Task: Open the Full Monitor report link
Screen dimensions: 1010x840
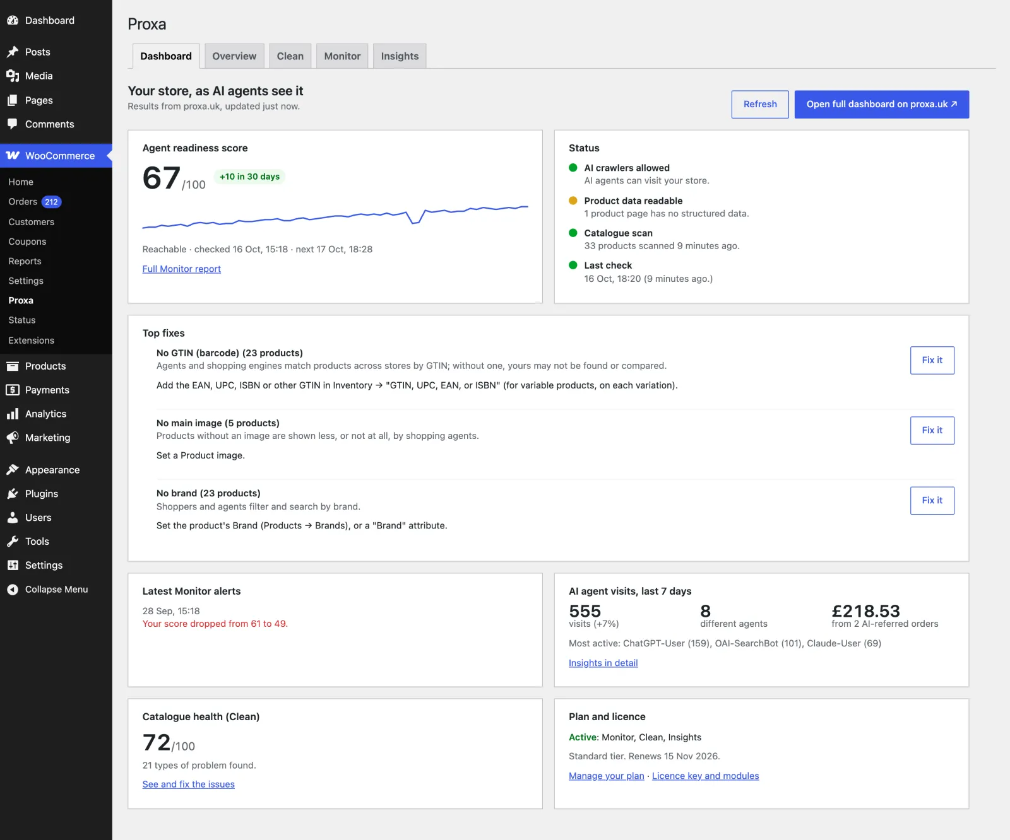Action: point(182,269)
